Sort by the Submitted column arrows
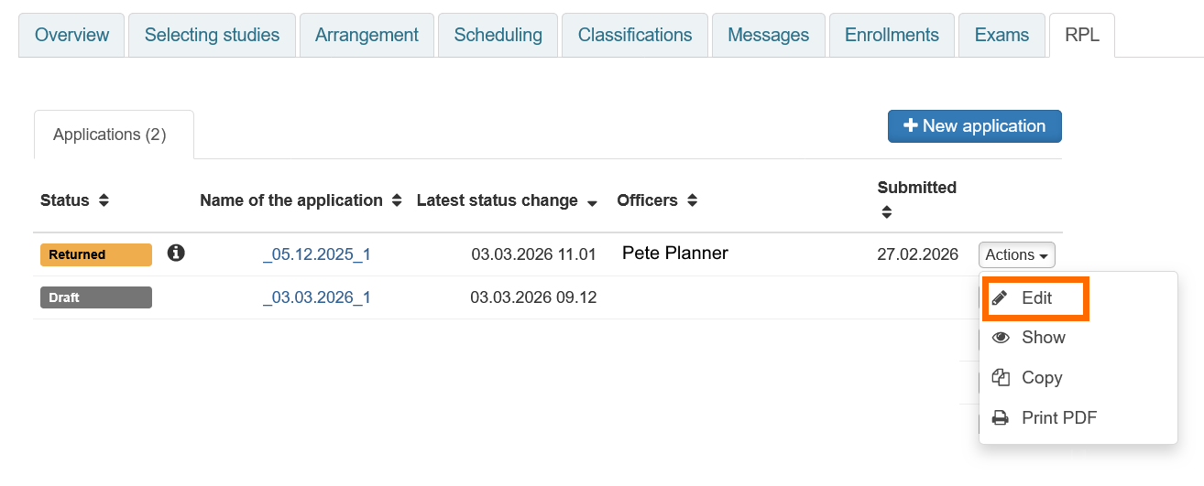1204x486 pixels. click(886, 212)
